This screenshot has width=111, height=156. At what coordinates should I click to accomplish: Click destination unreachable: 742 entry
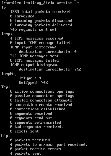pyautogui.click(x=50, y=69)
